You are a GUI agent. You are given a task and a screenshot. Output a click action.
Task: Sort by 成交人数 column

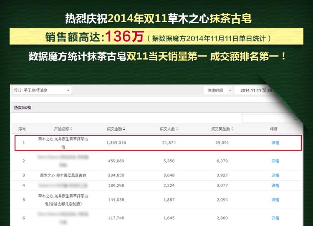coord(169,129)
